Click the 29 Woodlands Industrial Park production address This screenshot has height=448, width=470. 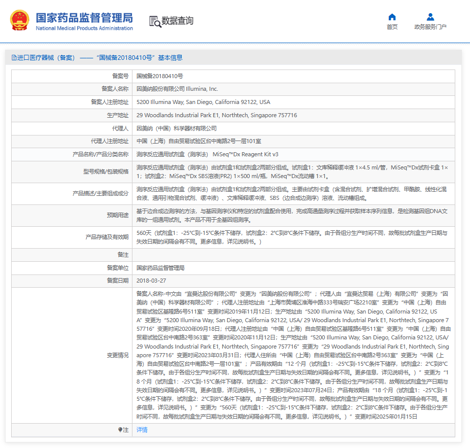[217, 115]
